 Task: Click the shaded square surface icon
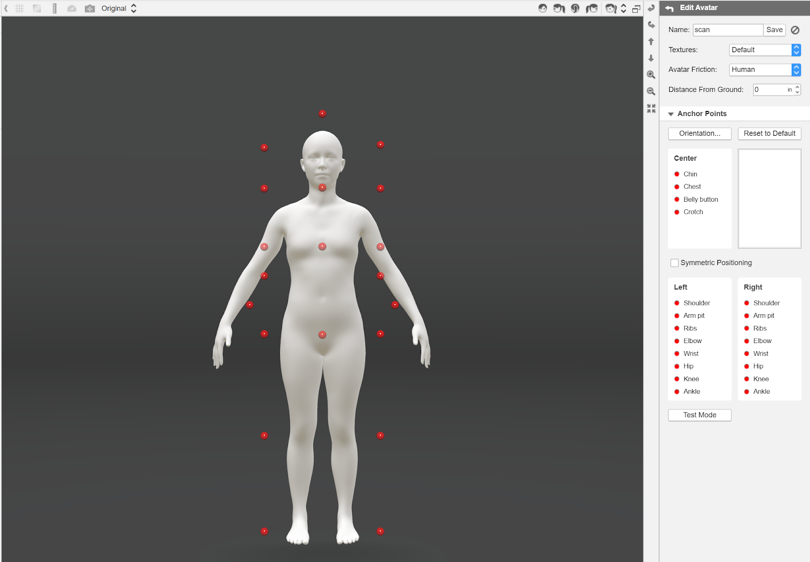tap(37, 8)
